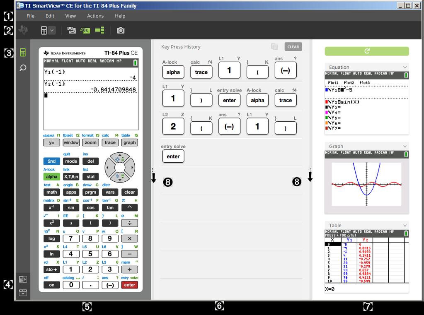Open the Help menu
424x315 pixels.
tap(120, 16)
